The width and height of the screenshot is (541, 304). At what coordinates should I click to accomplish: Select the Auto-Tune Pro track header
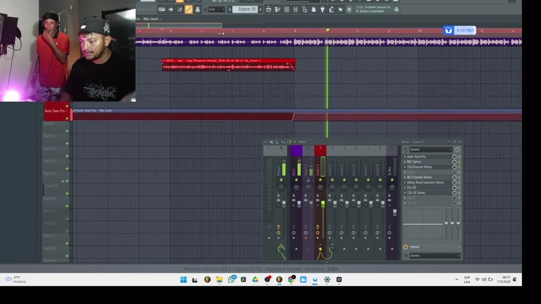(57, 112)
